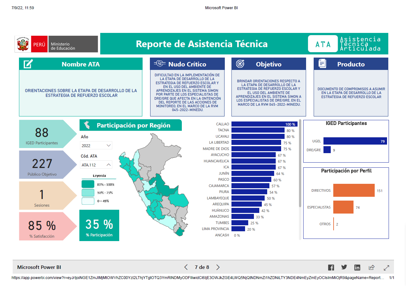Screen dimensions: 406x286
Task: Click the Producto description text
Action: [x=351, y=93]
